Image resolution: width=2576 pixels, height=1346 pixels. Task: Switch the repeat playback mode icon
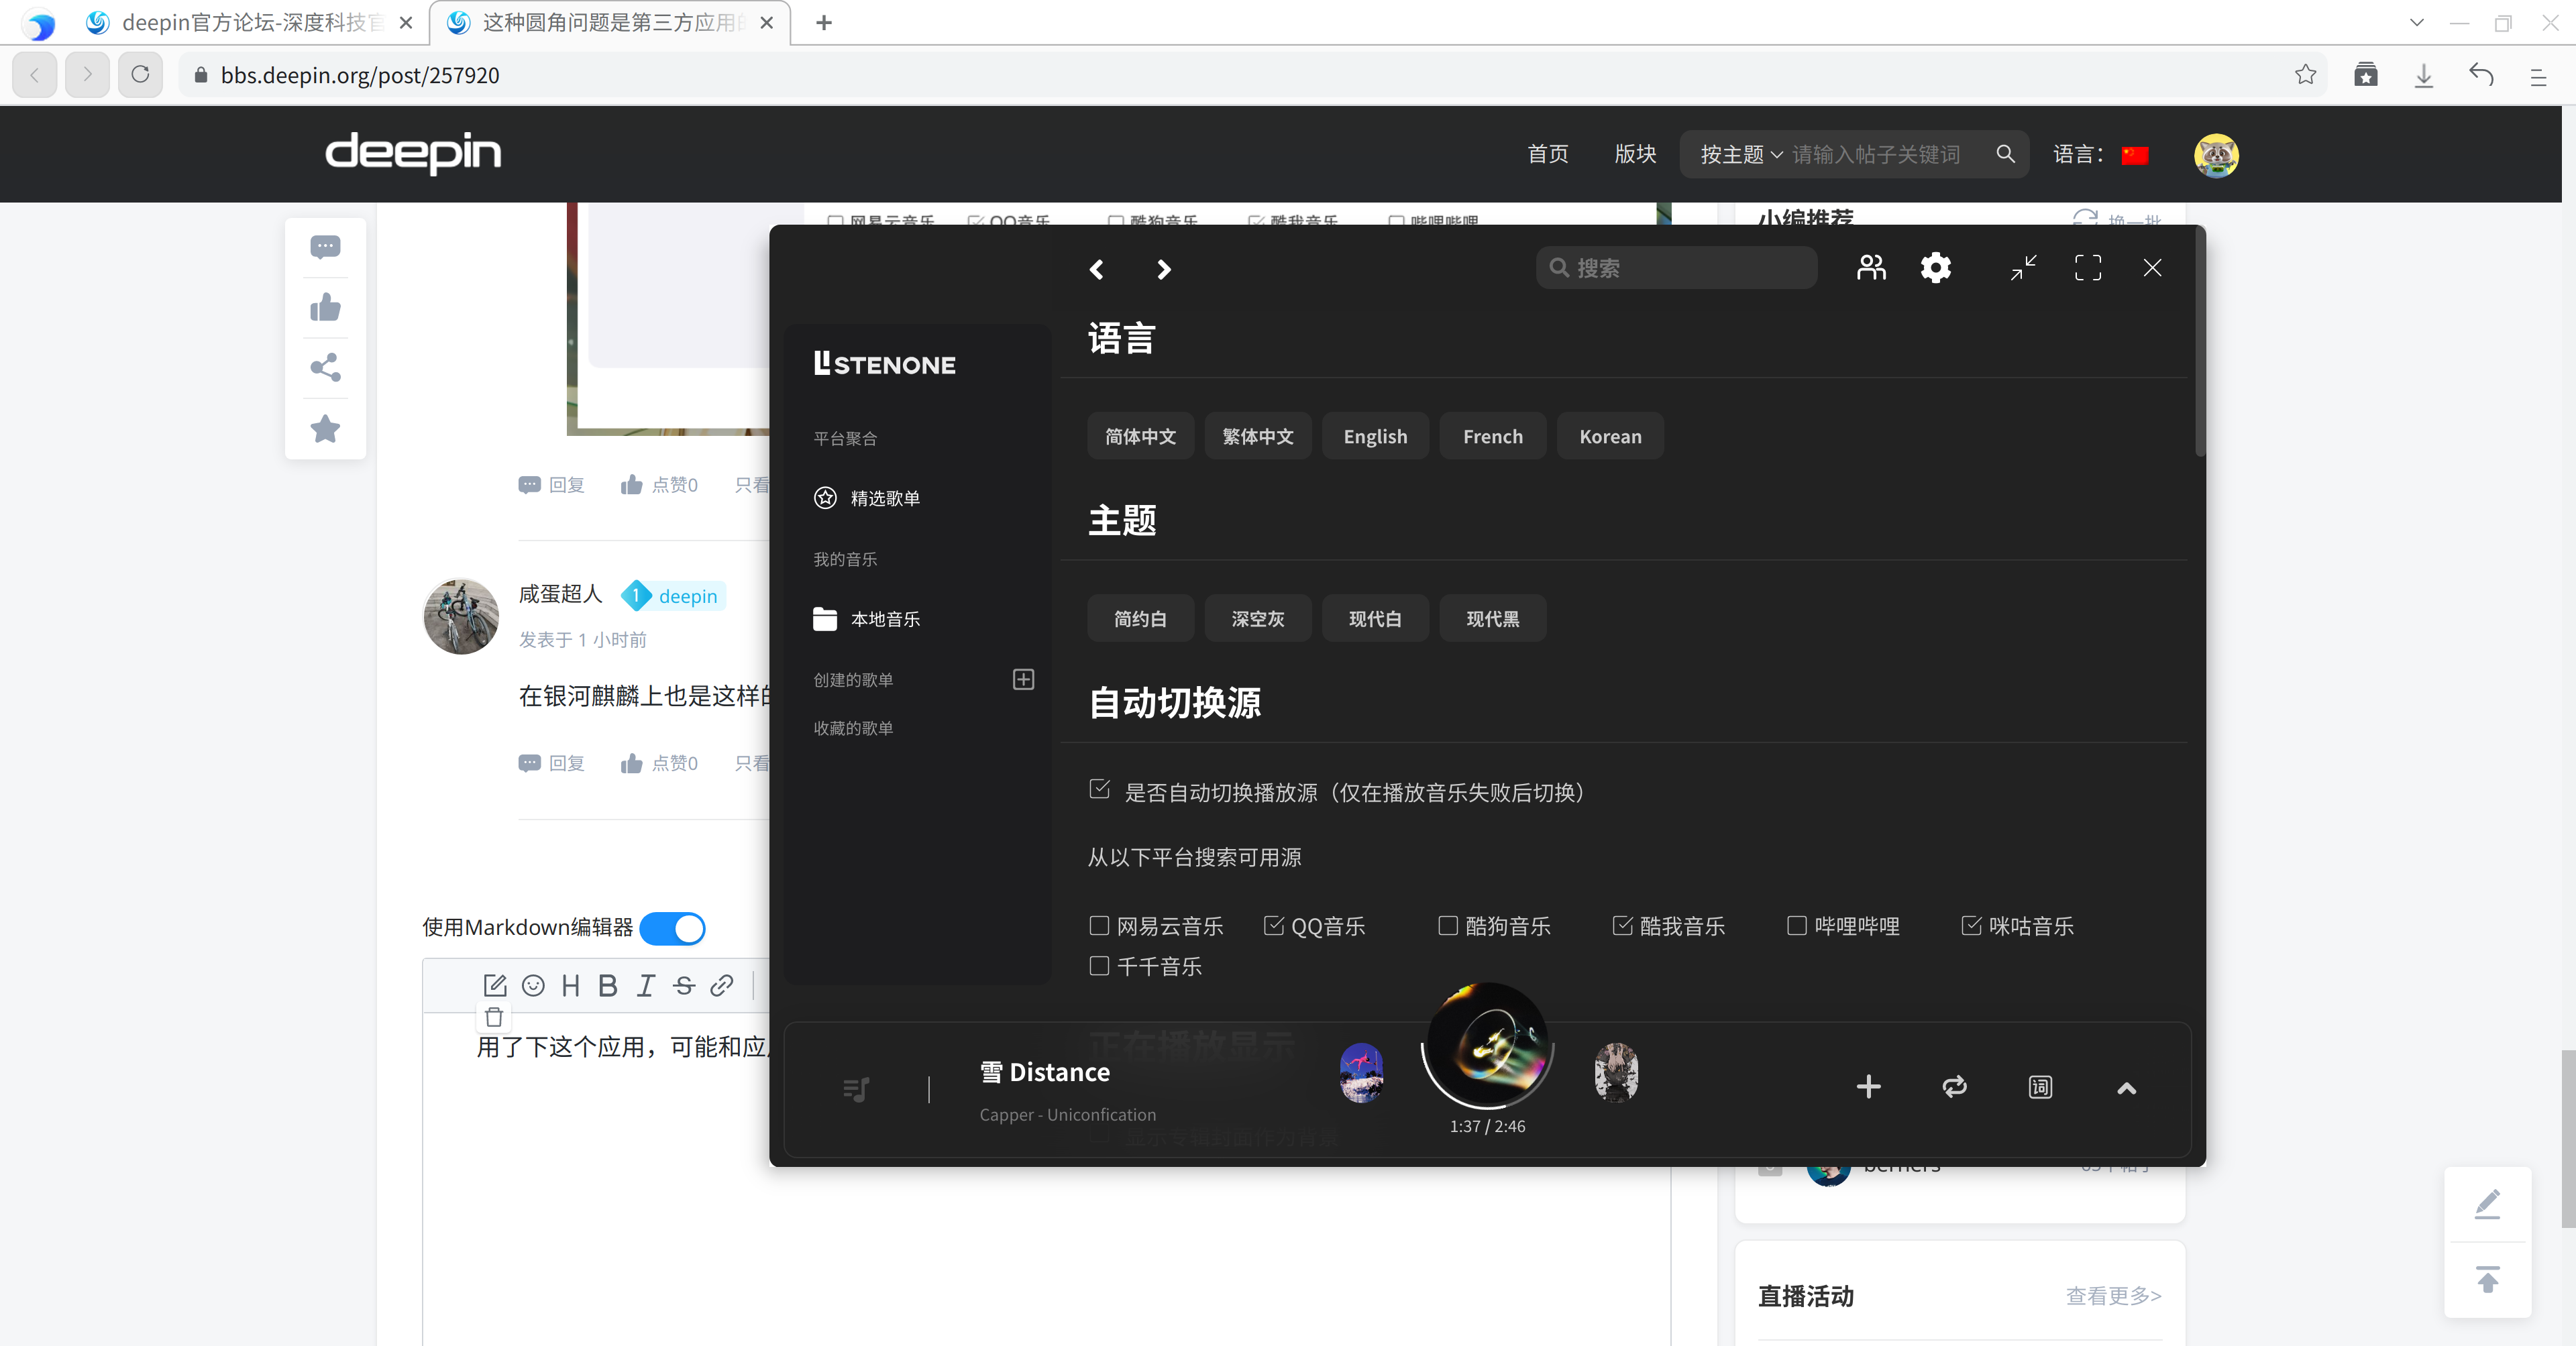tap(1954, 1087)
